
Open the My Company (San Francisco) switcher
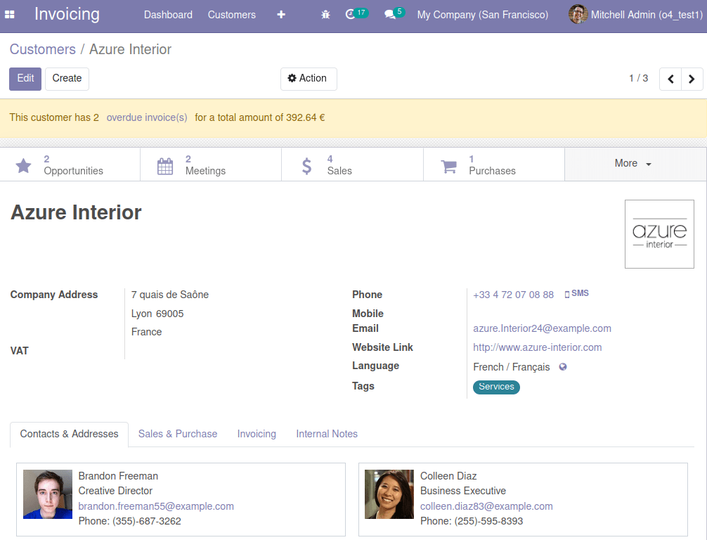(482, 15)
